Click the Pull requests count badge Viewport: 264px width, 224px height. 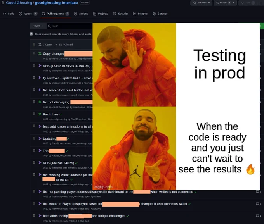[67, 14]
